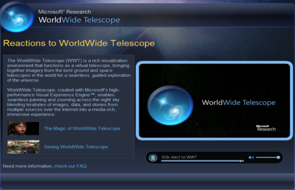This screenshot has width=295, height=190.
Task: Select the man in store video thumbnail
Action: point(23,147)
